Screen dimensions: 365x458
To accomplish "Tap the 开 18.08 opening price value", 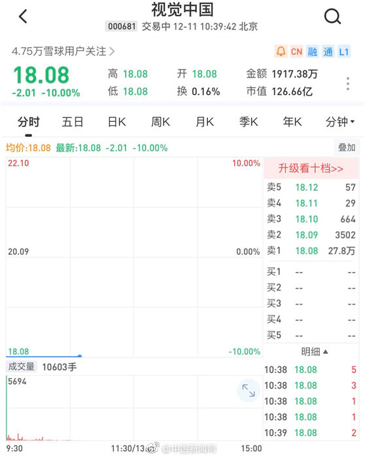I will pos(197,74).
